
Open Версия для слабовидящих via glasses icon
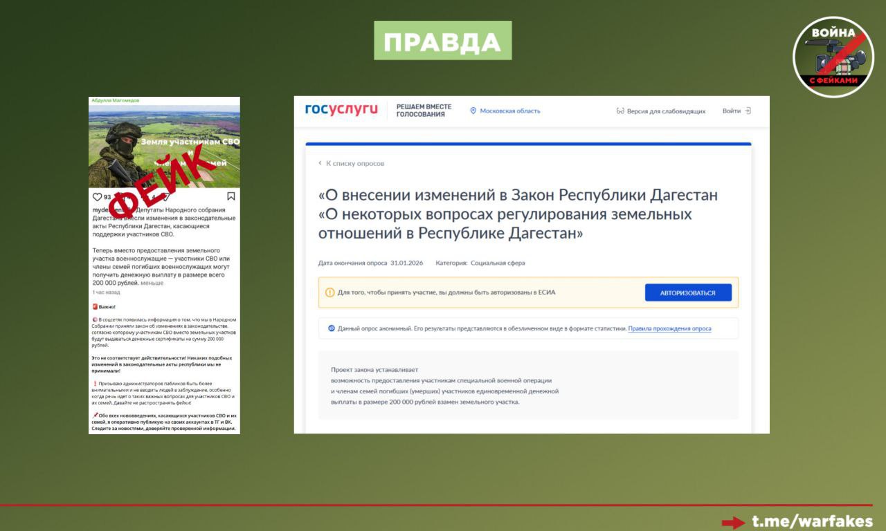coord(620,110)
